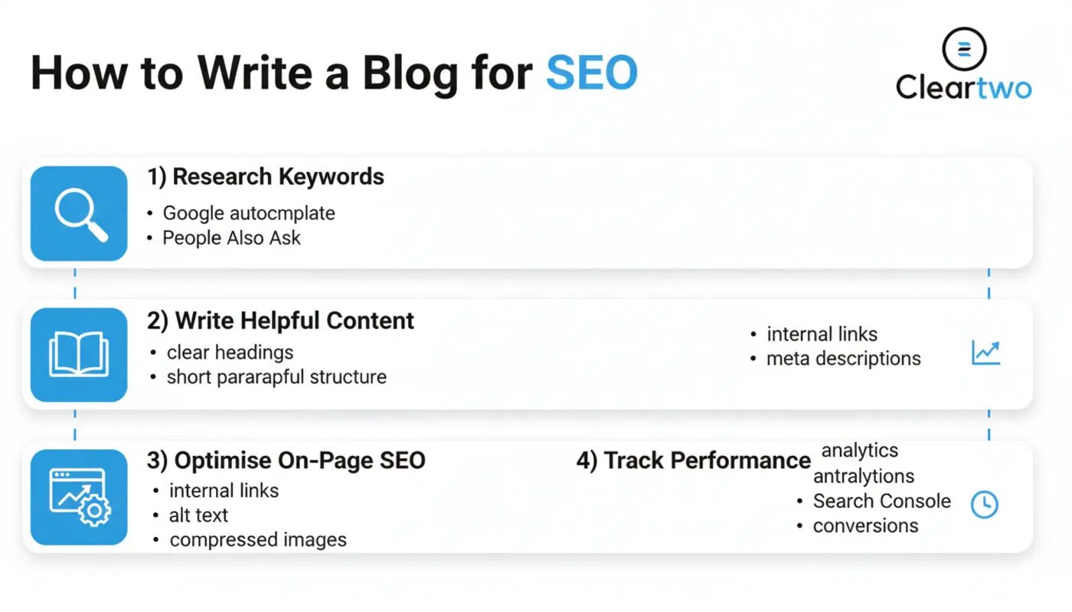
Task: Click the web page gear chart icon
Action: (79, 496)
